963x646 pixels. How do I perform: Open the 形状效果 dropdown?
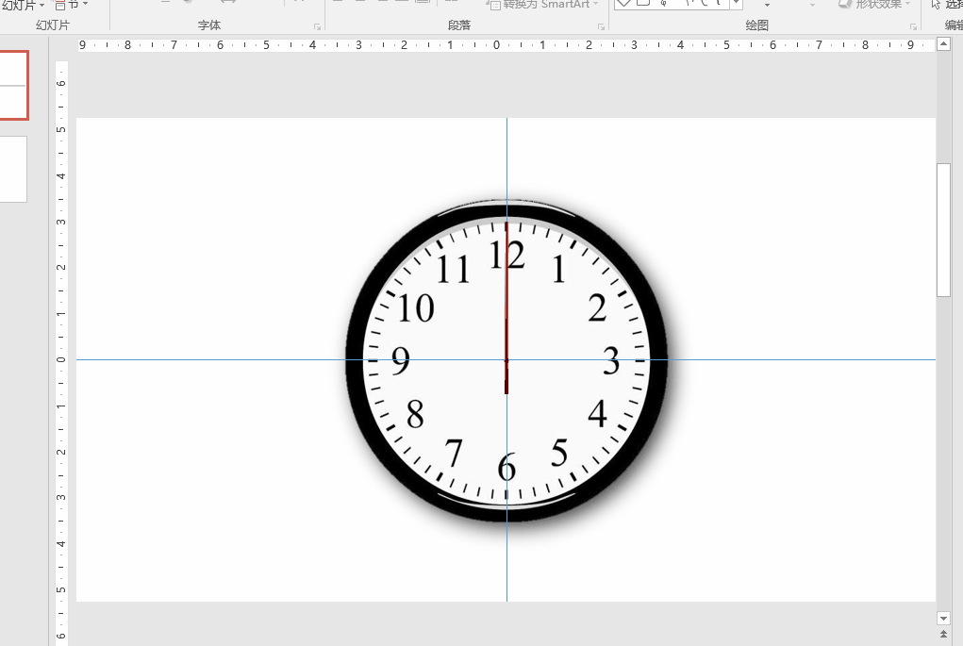pos(874,5)
